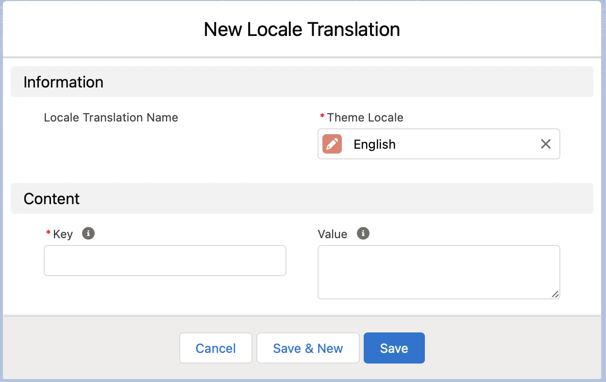This screenshot has height=382, width=606.
Task: Click the pencil icon in Theme Locale
Action: pyautogui.click(x=332, y=144)
